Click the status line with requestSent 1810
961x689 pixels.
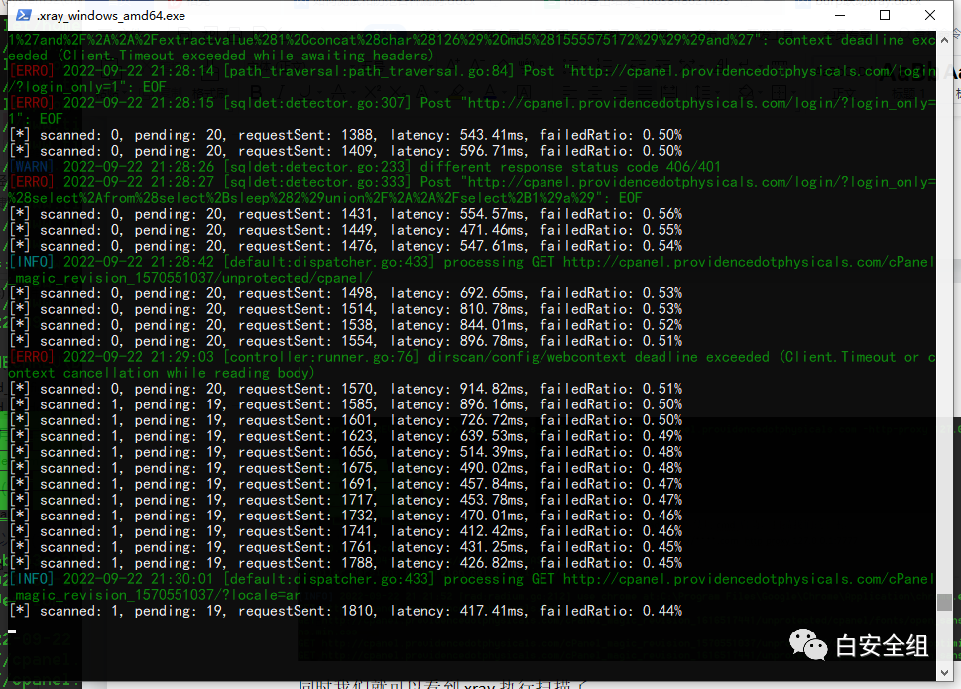pos(345,611)
